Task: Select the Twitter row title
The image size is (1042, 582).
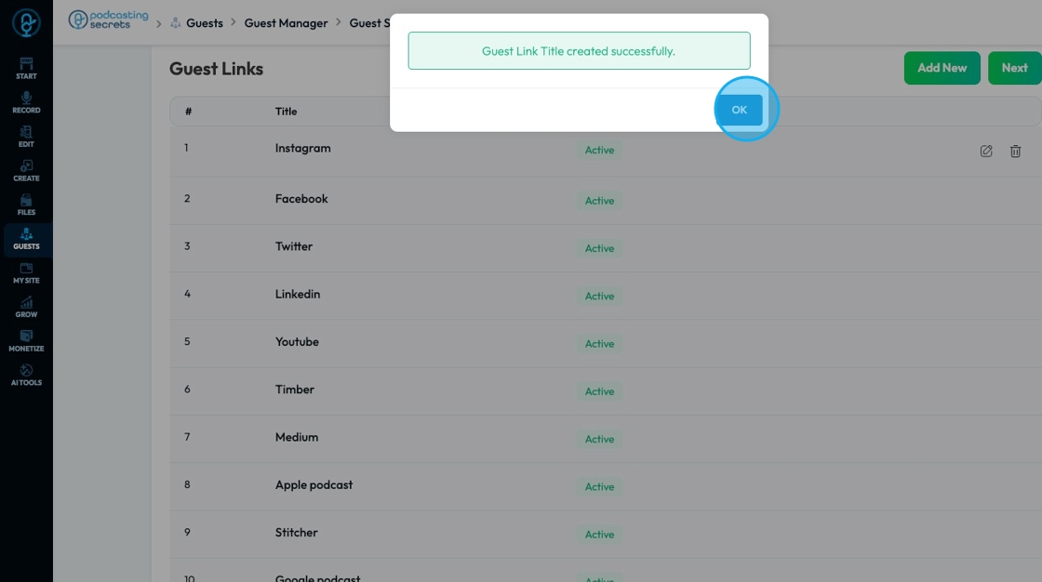Action: point(294,246)
